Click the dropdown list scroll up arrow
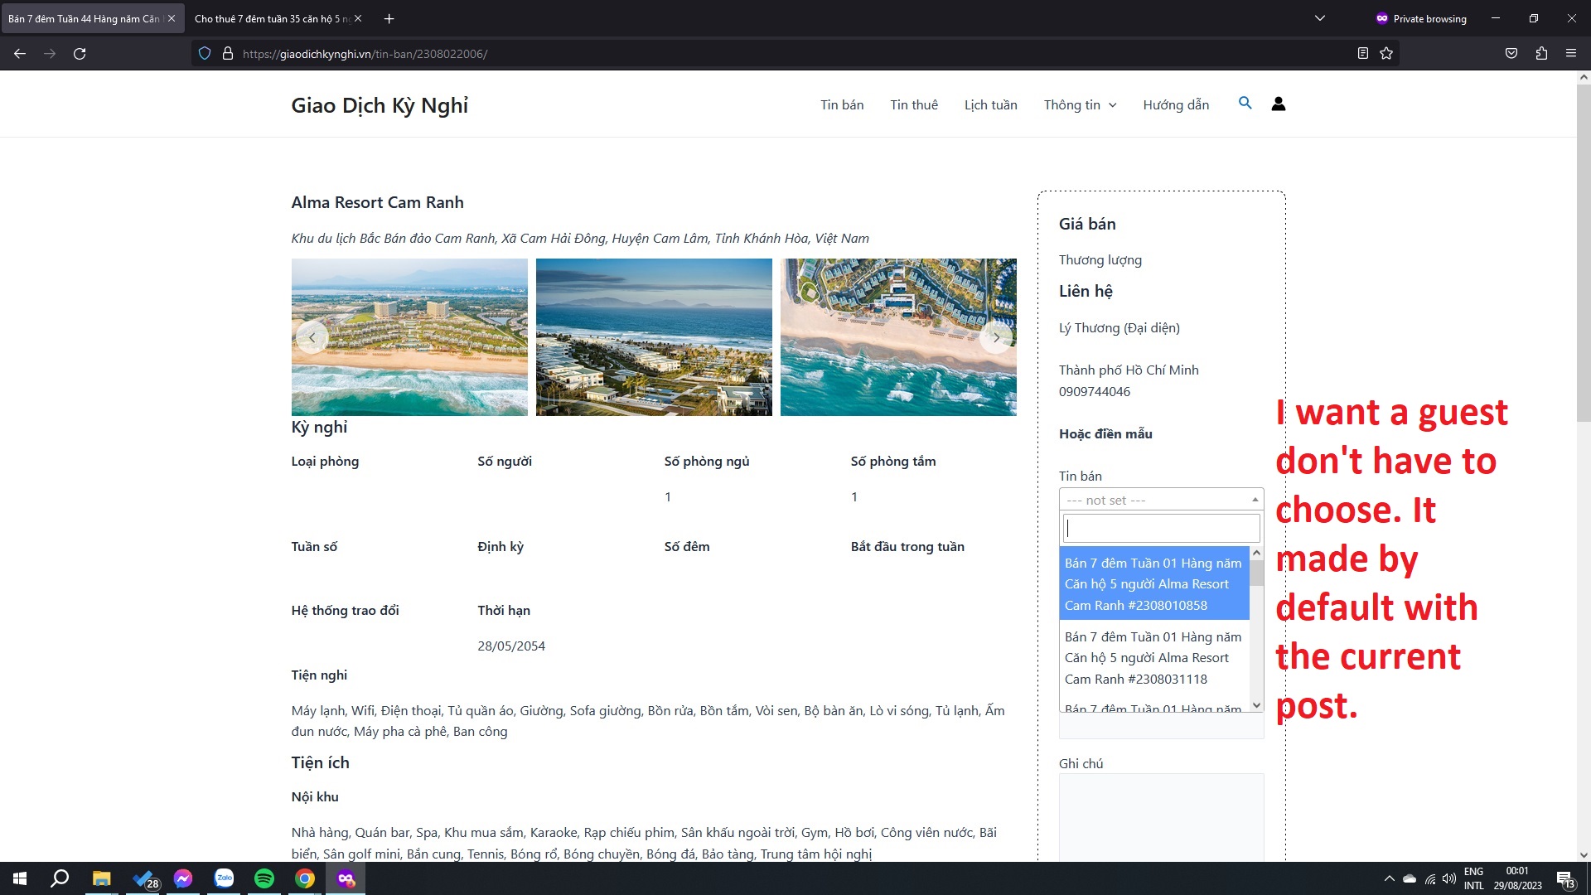 [1256, 553]
